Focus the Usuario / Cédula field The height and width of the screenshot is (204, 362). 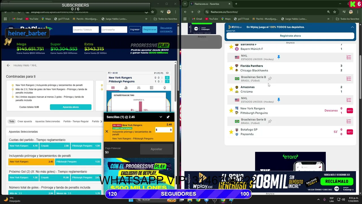(86, 29)
